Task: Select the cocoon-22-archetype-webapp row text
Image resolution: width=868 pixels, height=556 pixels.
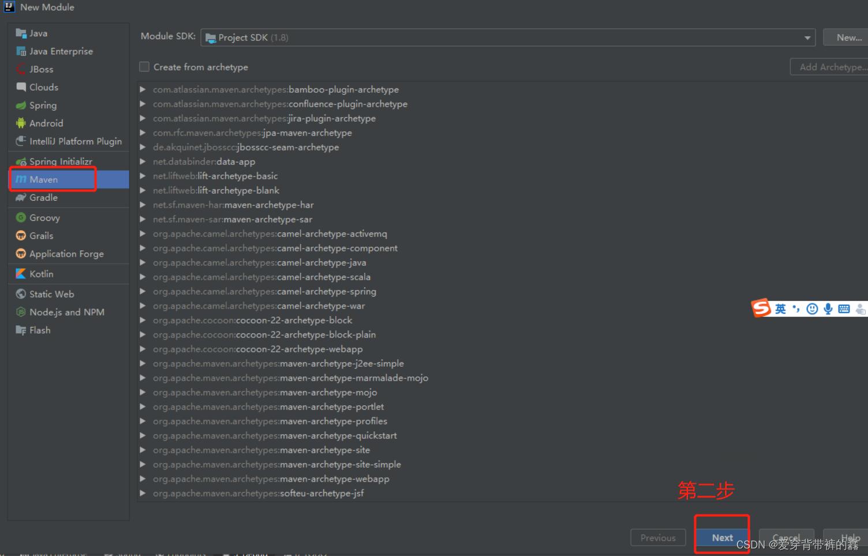Action: (258, 349)
